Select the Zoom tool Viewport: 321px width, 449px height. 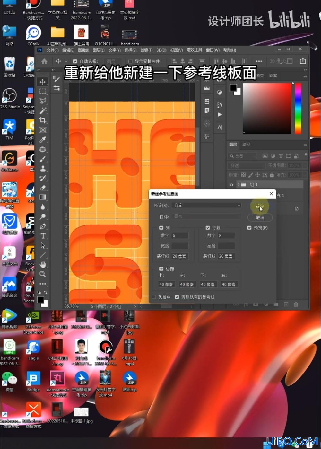click(x=43, y=274)
